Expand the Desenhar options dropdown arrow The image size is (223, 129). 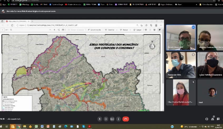(117, 30)
